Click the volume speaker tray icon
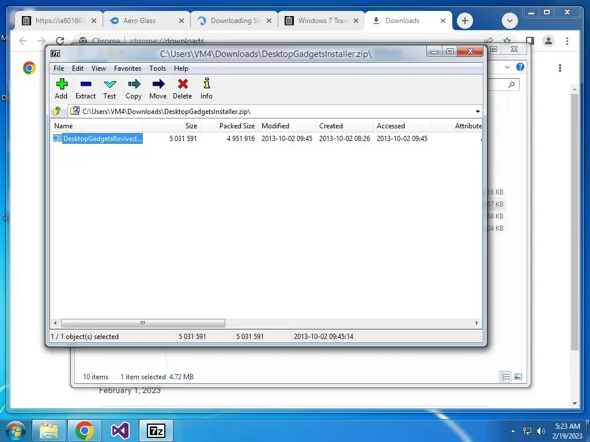The image size is (590, 442). [540, 431]
